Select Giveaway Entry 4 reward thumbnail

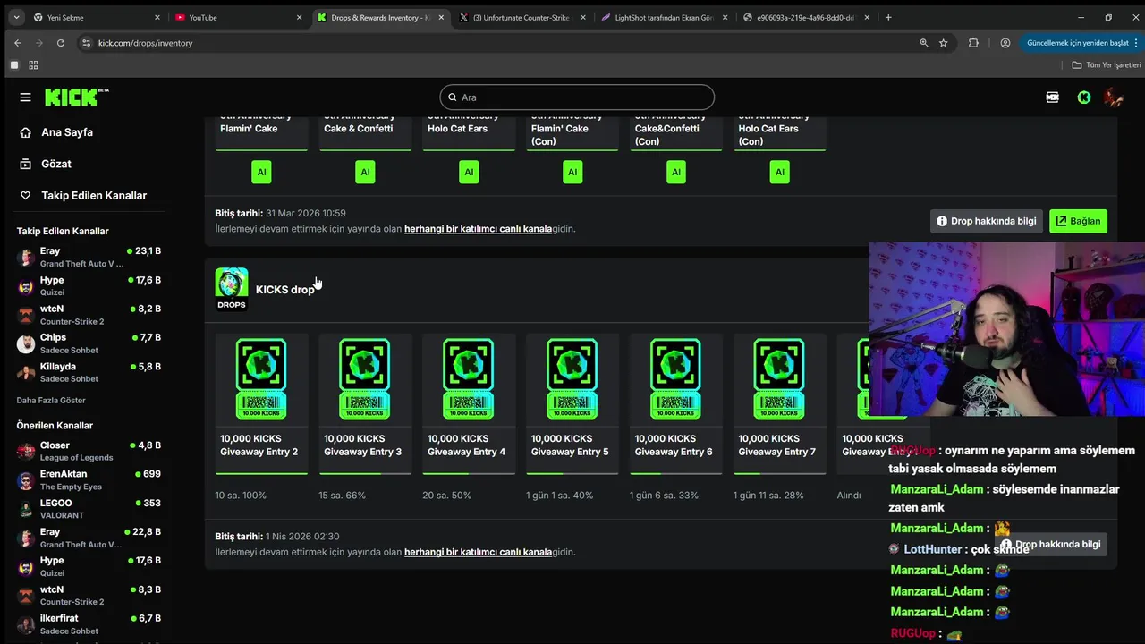point(469,379)
